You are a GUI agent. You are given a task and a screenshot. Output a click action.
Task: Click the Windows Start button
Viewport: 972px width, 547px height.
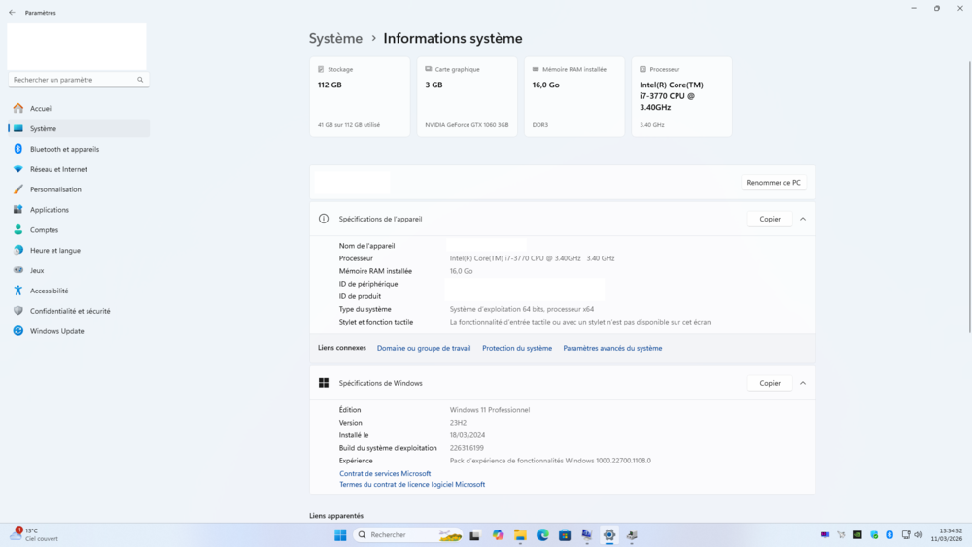(340, 535)
